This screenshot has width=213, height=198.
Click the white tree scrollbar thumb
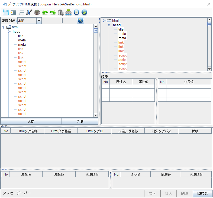96,30
